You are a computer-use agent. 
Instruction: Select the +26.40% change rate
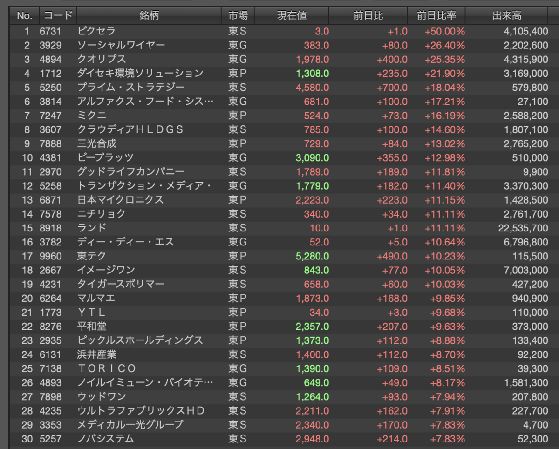click(444, 45)
